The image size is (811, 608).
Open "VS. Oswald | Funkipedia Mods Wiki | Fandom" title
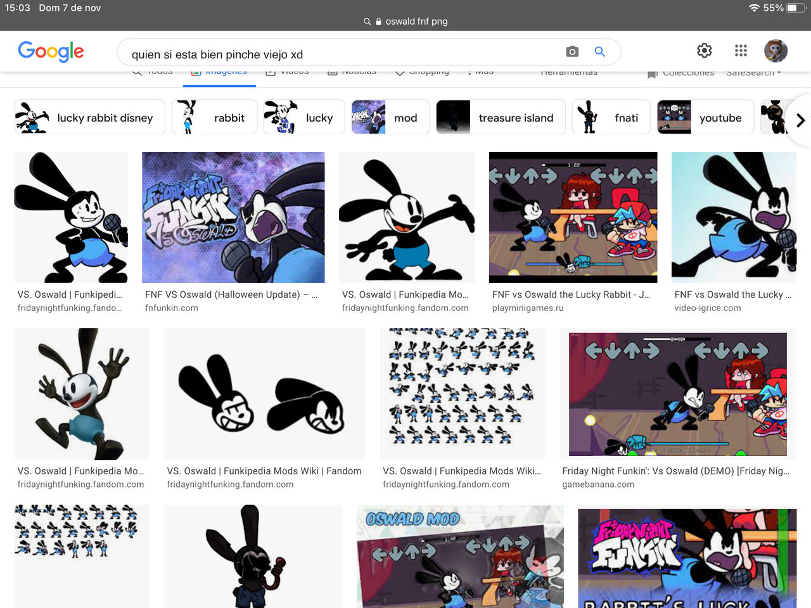(264, 471)
